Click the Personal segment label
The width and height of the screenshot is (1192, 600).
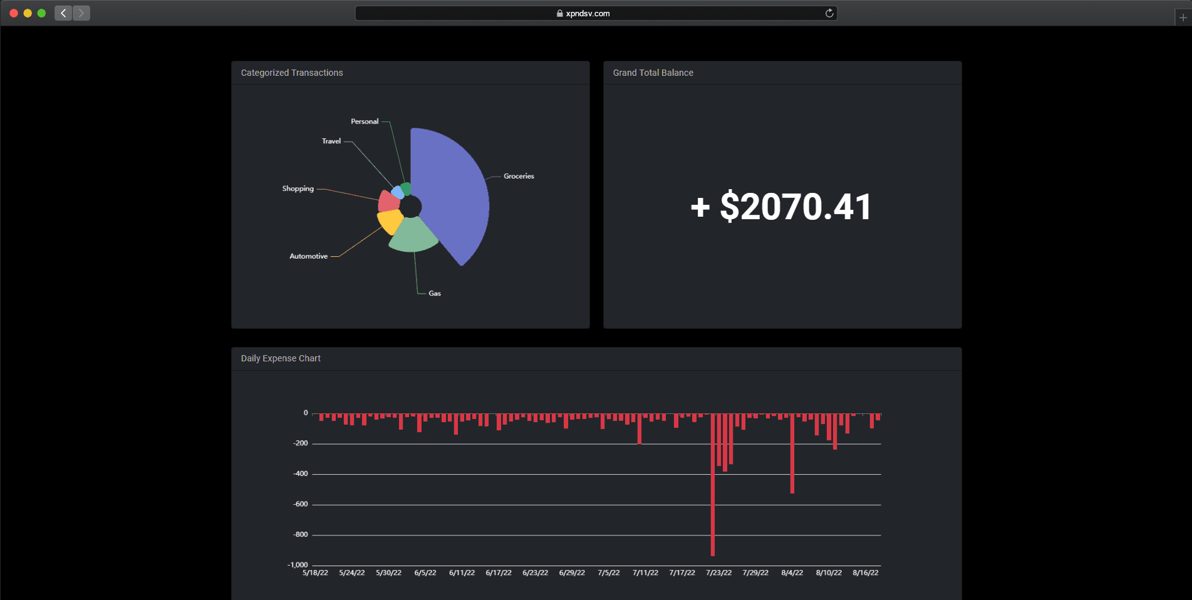pyautogui.click(x=364, y=122)
